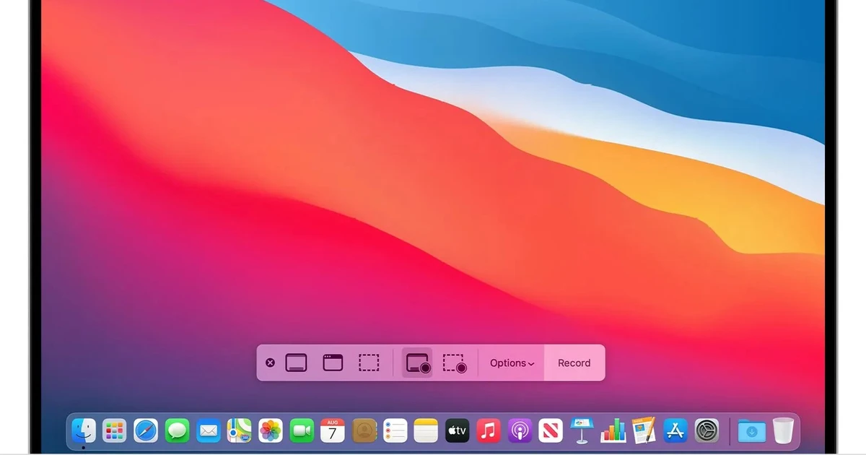This screenshot has height=455, width=866.
Task: Start FaceTime from the Dock
Action: pos(301,430)
